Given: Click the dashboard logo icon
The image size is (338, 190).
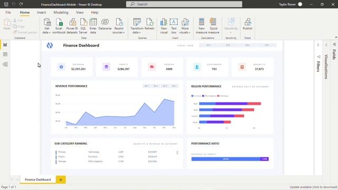Looking at the screenshot, I should (x=50, y=45).
